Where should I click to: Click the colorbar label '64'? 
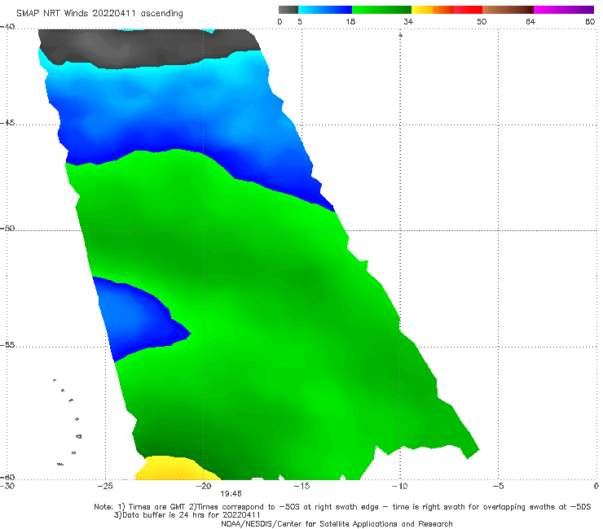(530, 21)
